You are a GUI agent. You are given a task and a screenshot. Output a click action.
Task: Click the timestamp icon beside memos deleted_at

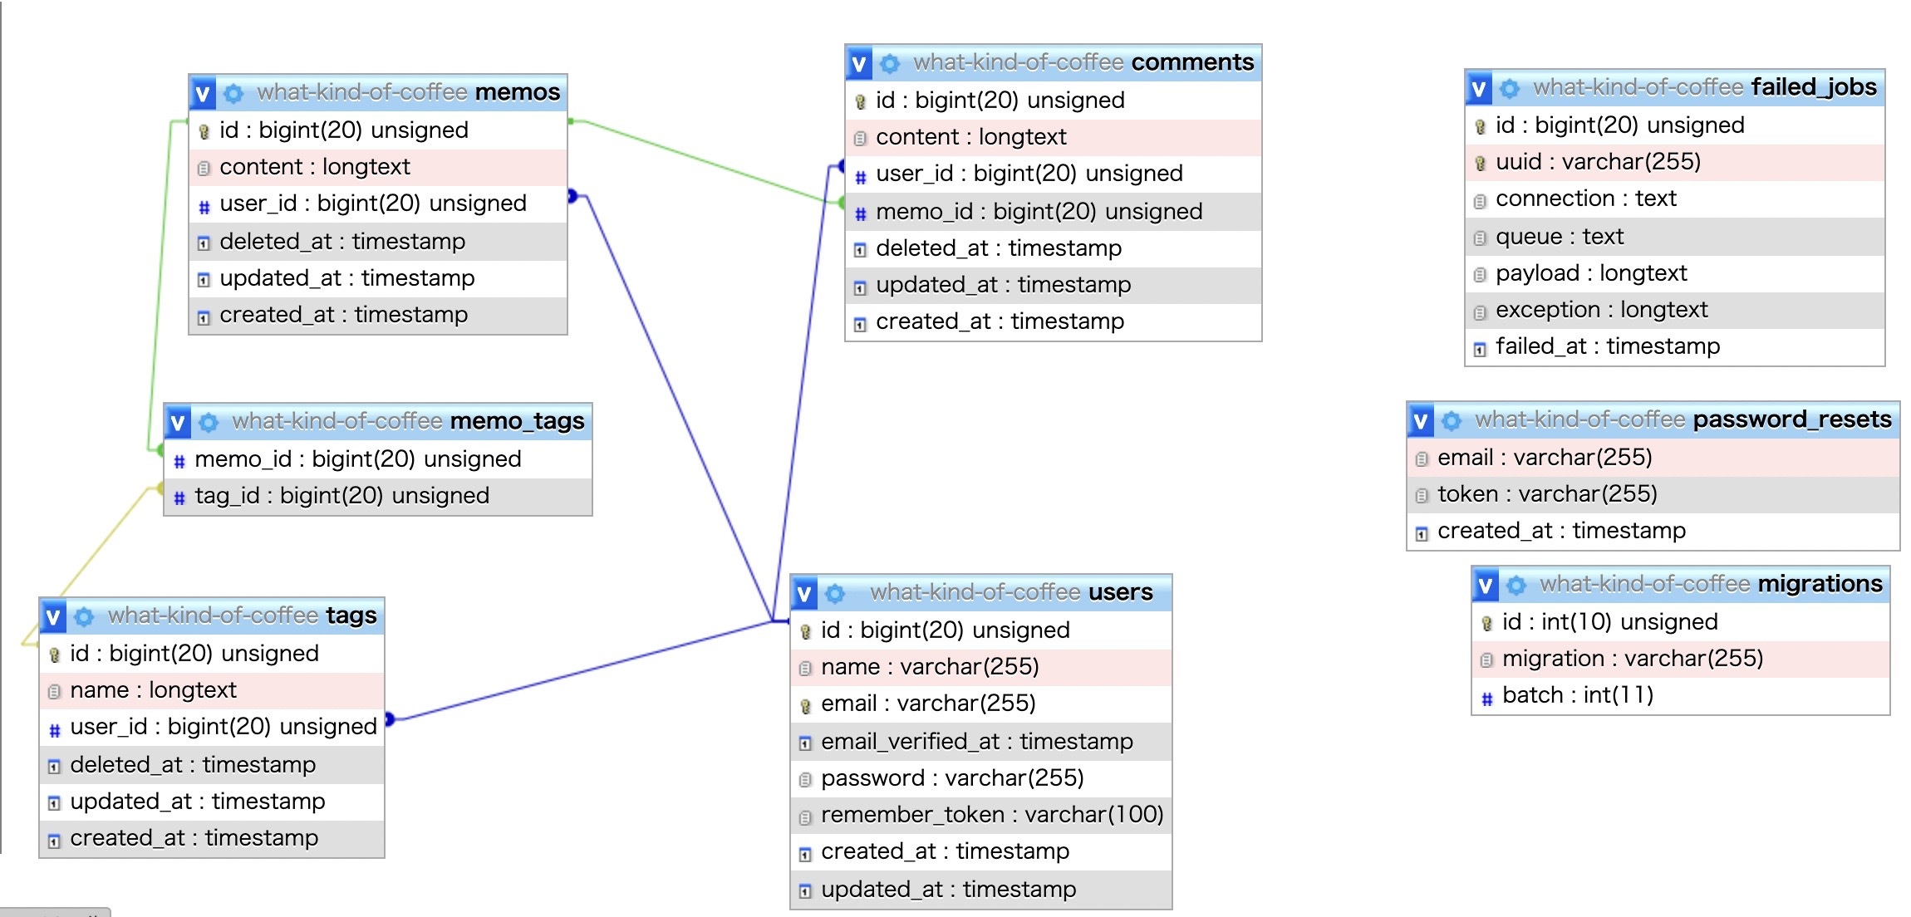pyautogui.click(x=204, y=243)
